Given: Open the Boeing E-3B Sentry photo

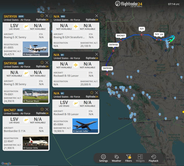Looking at the screenshot, I should (x=35, y=95).
